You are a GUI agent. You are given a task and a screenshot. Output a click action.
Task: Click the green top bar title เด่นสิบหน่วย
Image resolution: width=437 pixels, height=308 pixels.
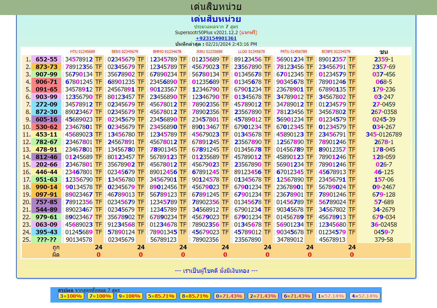tap(216, 7)
